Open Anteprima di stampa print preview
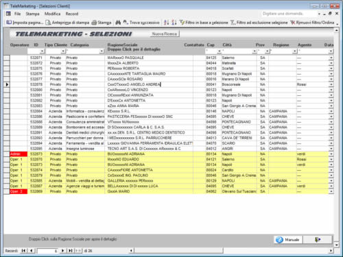 [67, 23]
